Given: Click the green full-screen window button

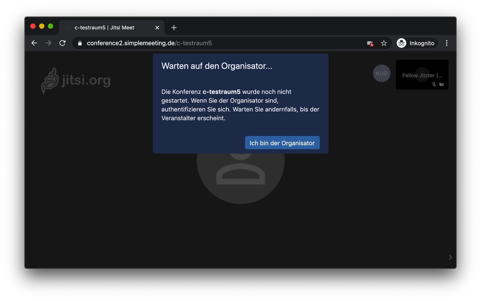Looking at the screenshot, I should tap(50, 26).
